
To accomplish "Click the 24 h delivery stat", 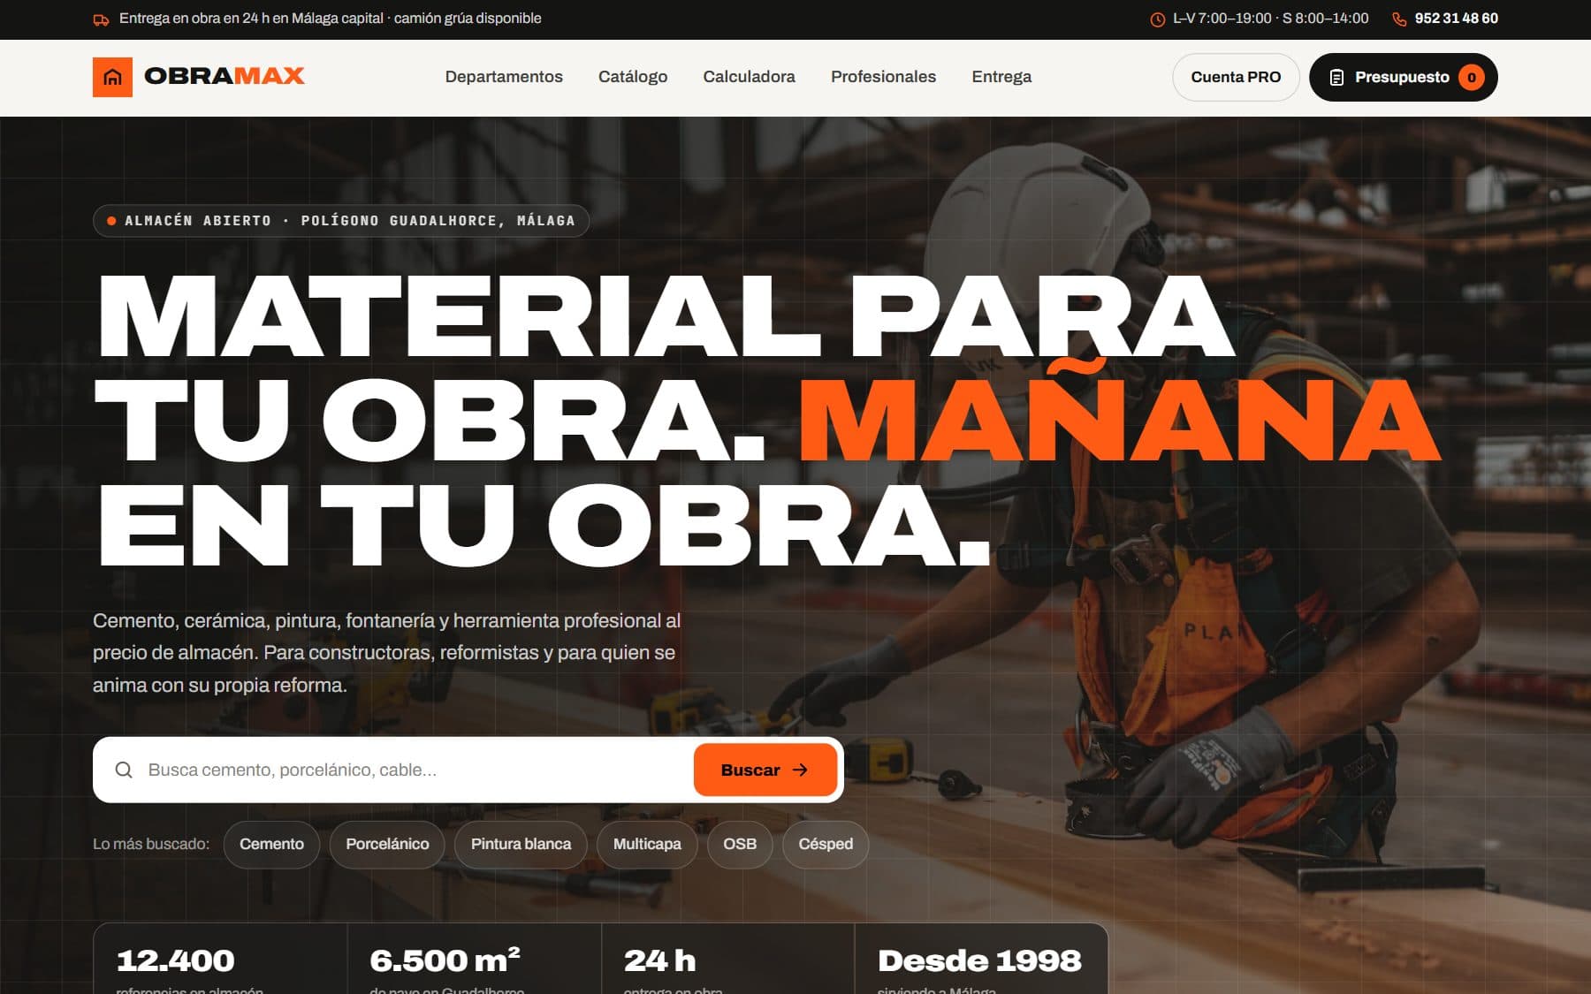I will (x=727, y=960).
